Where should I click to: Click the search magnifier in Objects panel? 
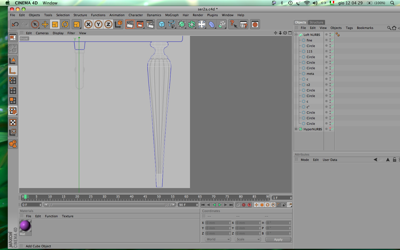click(389, 28)
